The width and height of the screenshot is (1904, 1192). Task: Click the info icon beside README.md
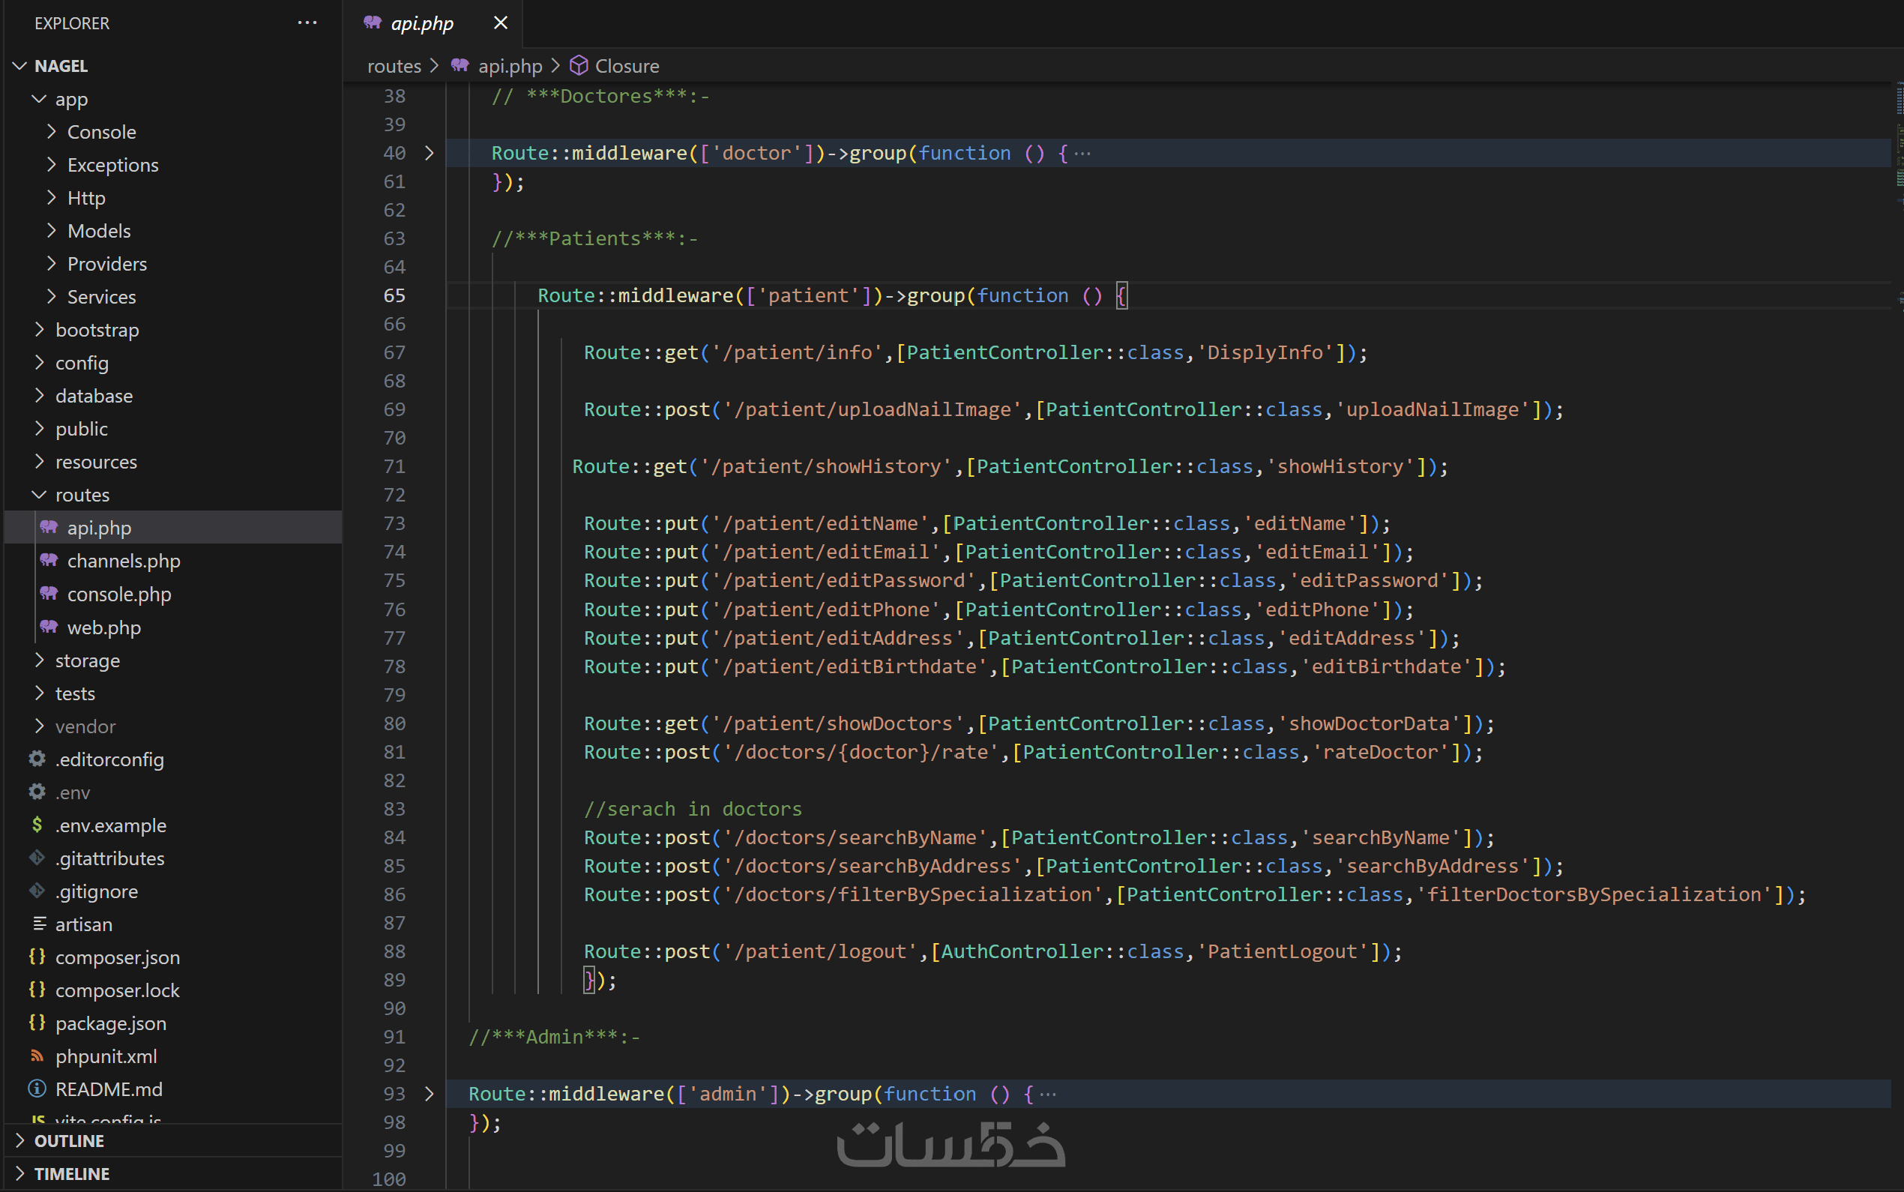[37, 1089]
